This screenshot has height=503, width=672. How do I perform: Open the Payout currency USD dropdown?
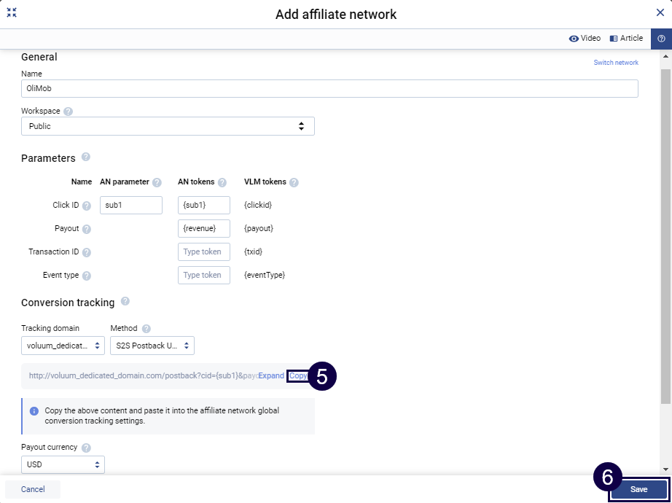63,464
